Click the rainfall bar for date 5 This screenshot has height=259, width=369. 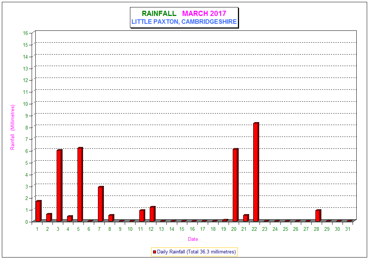coord(80,184)
